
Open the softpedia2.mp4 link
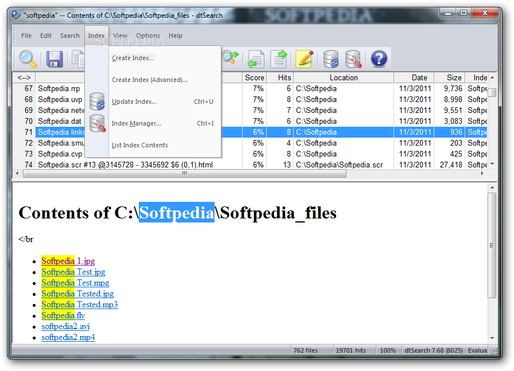pyautogui.click(x=68, y=337)
